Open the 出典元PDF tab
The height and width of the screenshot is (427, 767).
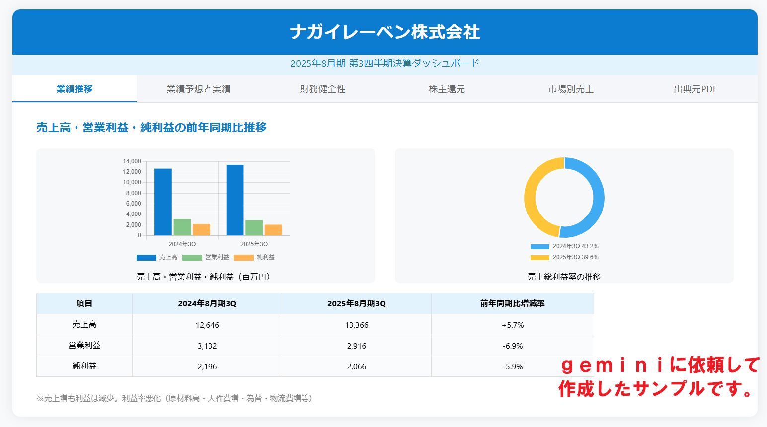pyautogui.click(x=695, y=89)
